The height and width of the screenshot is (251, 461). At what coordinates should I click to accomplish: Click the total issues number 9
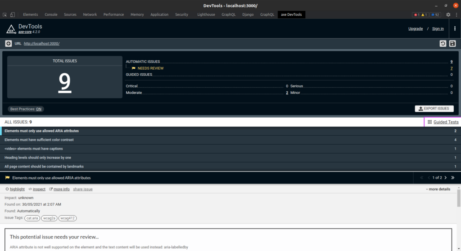click(x=65, y=82)
